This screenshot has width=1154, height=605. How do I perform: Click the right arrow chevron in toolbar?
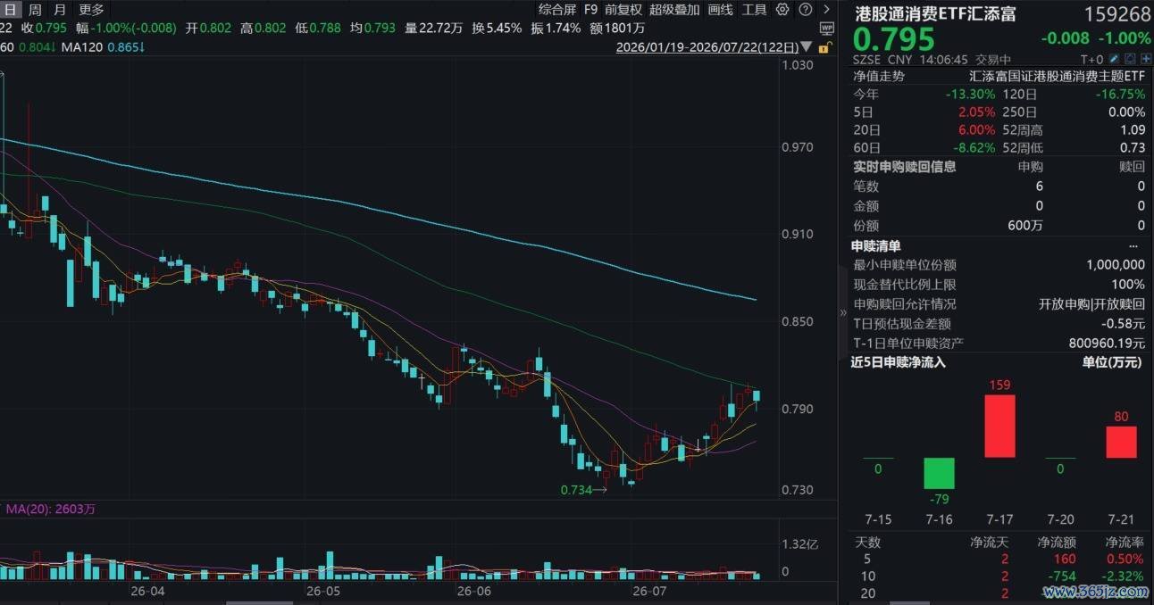826,10
